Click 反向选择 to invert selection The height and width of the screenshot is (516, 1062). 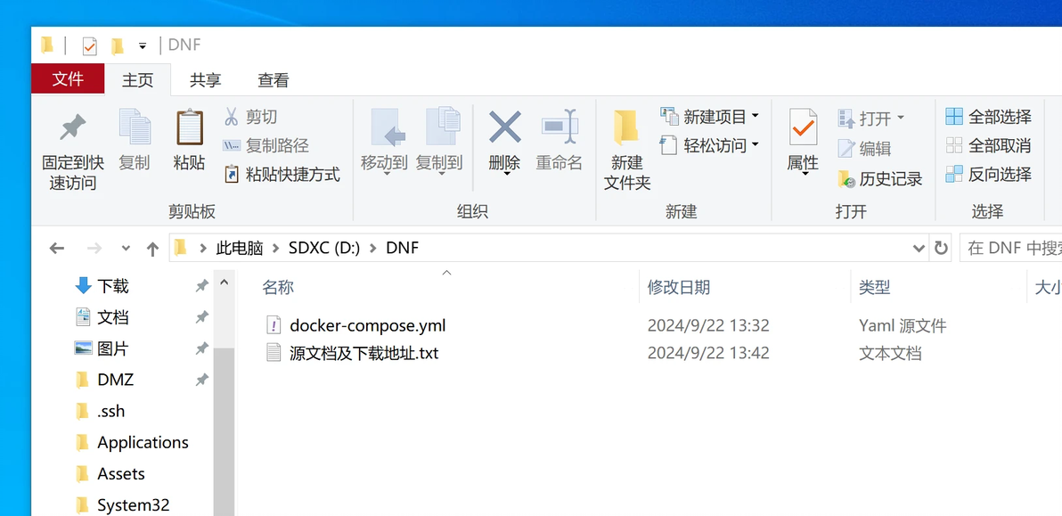coord(988,174)
